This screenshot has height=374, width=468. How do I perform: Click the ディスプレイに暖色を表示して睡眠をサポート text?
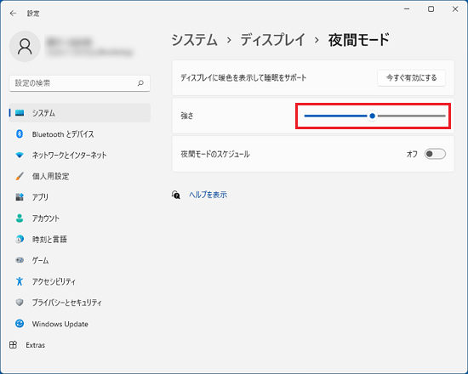[x=243, y=78]
